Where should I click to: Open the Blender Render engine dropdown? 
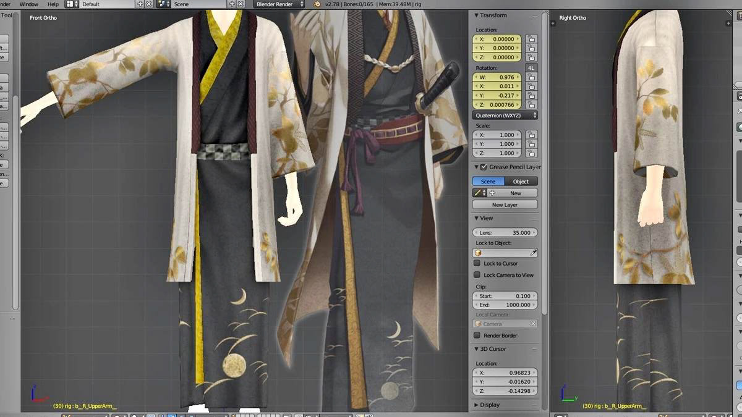pyautogui.click(x=279, y=4)
